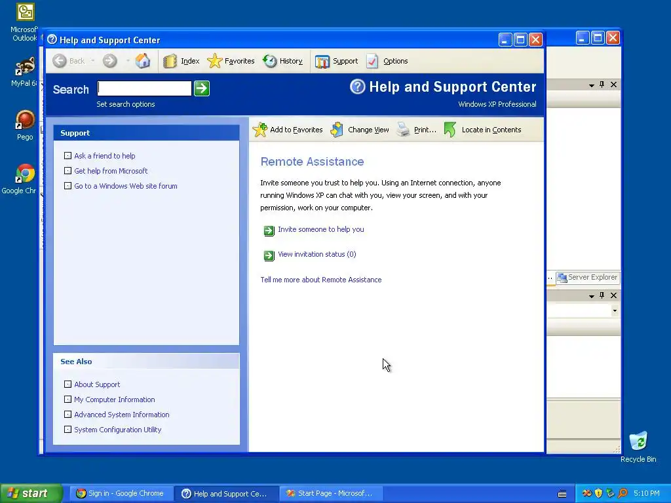
Task: Click the security shield tray icon
Action: click(x=598, y=493)
